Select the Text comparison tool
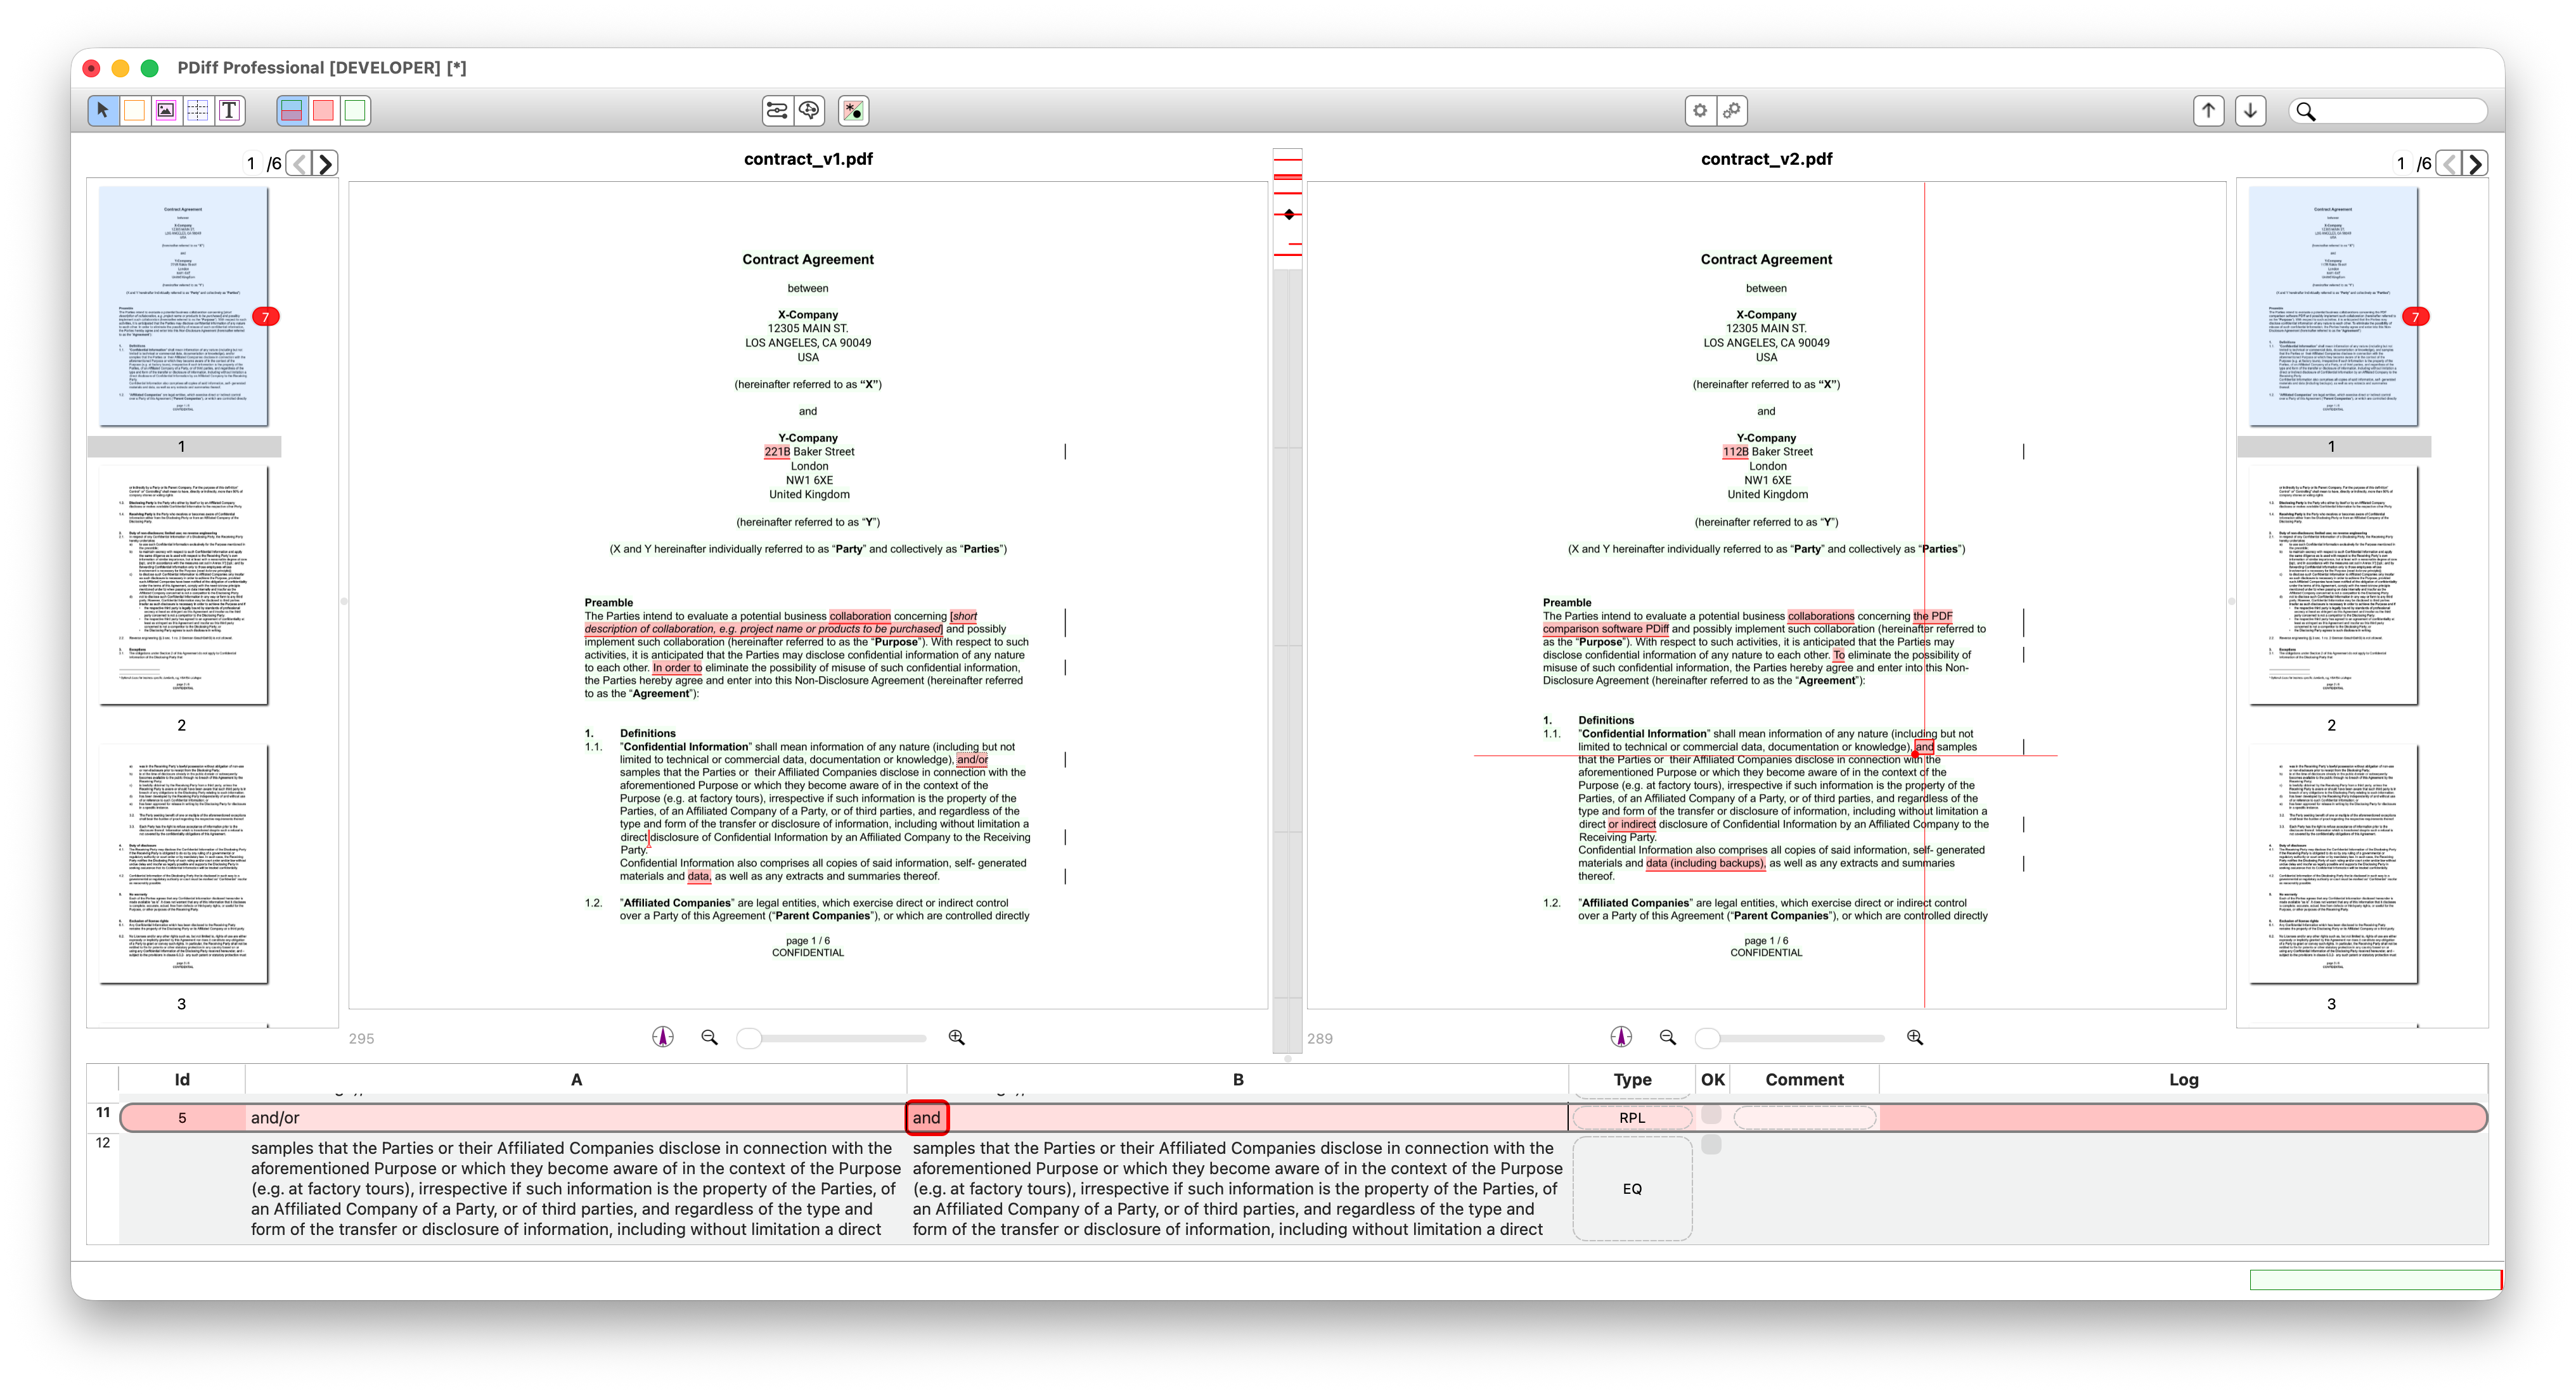 [x=231, y=111]
